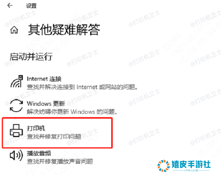This screenshot has height=175, width=221.
Task: Click the 其他疑难解答 page heading
Action: [x=64, y=29]
